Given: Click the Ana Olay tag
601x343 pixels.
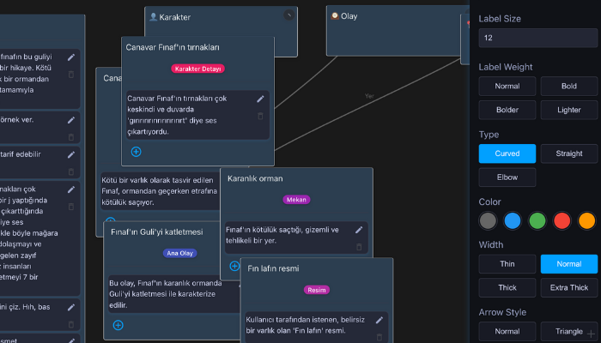Looking at the screenshot, I should [x=179, y=253].
